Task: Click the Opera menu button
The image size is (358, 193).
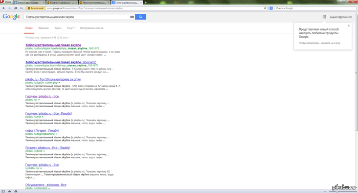Action: [6, 2]
